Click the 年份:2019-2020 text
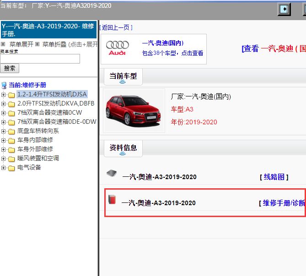 (x=194, y=122)
